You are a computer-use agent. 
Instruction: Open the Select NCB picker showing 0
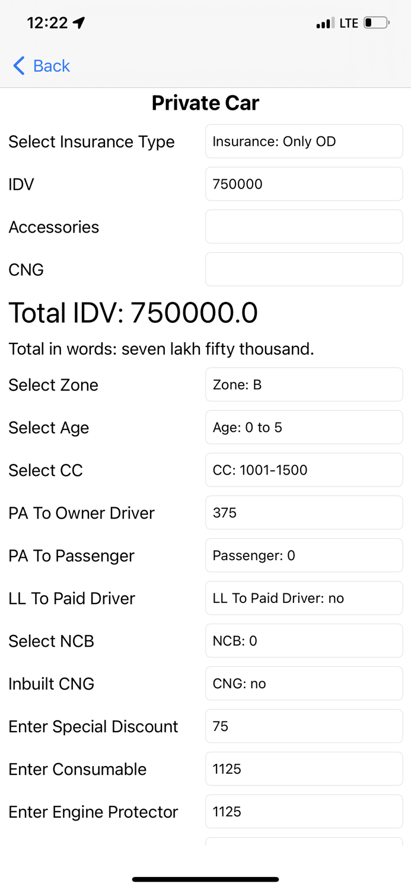point(304,641)
